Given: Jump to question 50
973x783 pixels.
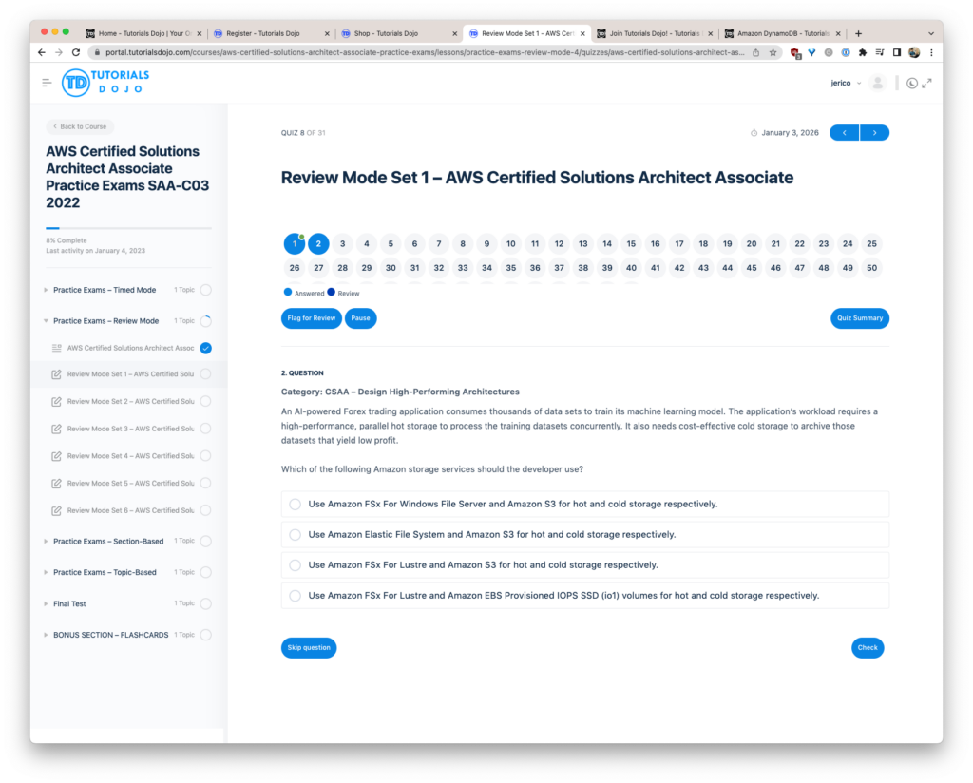Looking at the screenshot, I should point(872,268).
